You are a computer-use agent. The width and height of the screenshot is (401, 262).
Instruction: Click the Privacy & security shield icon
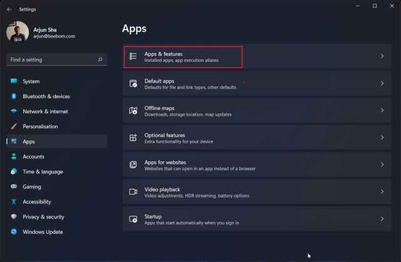pos(14,216)
